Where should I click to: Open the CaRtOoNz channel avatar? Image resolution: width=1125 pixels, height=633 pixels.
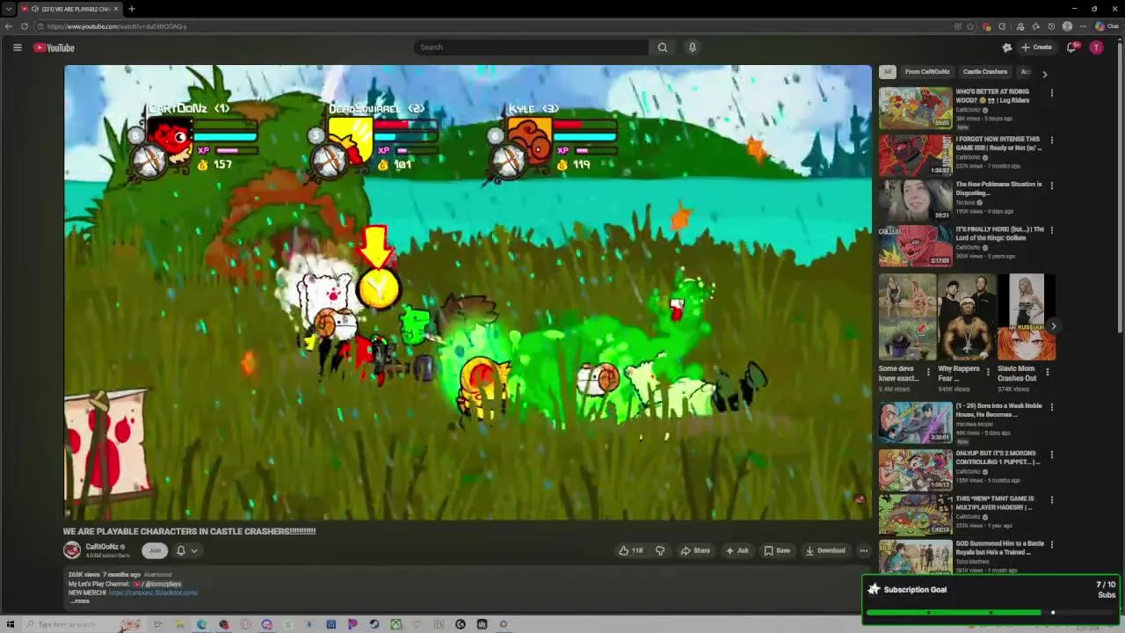click(72, 550)
